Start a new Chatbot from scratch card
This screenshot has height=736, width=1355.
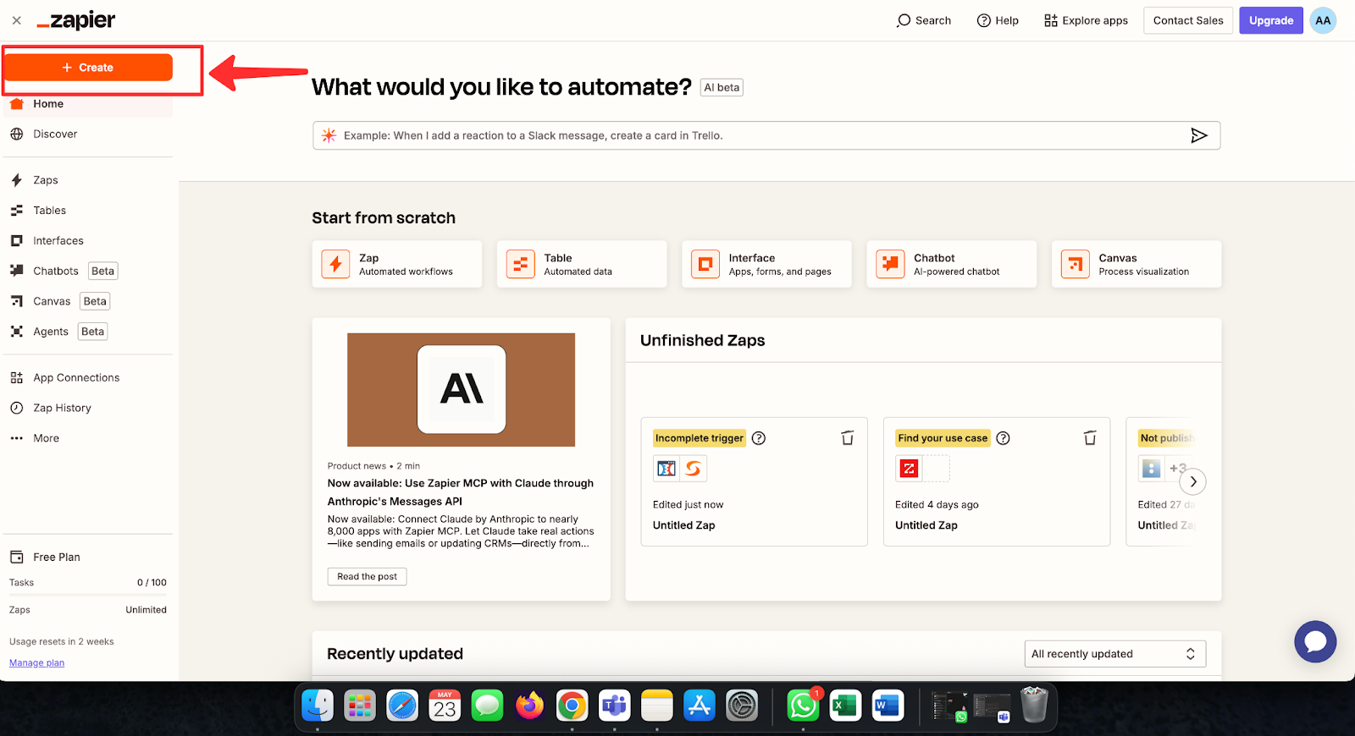(x=952, y=264)
